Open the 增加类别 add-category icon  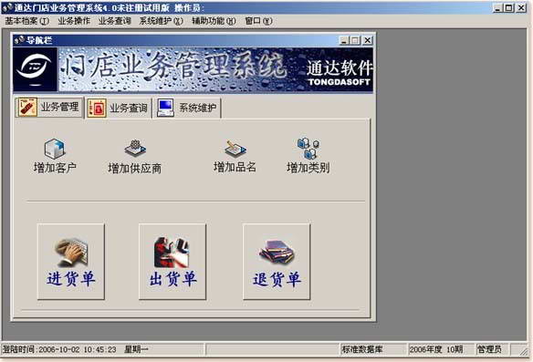(308, 156)
